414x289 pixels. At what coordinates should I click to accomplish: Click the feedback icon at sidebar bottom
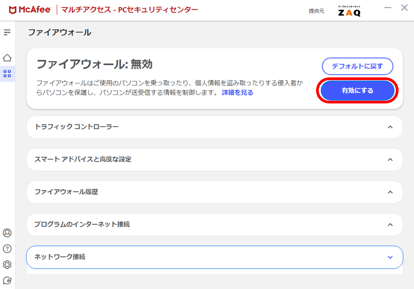pyautogui.click(x=7, y=280)
